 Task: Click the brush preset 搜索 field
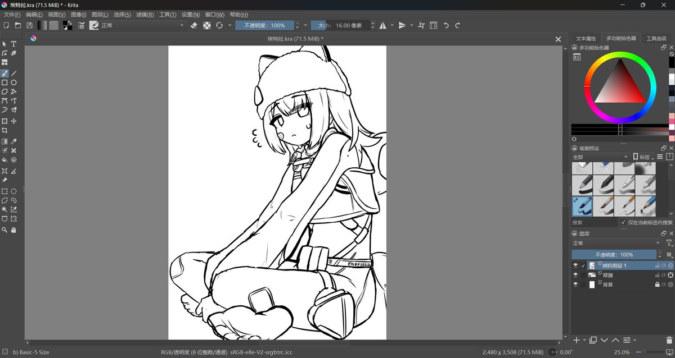595,223
